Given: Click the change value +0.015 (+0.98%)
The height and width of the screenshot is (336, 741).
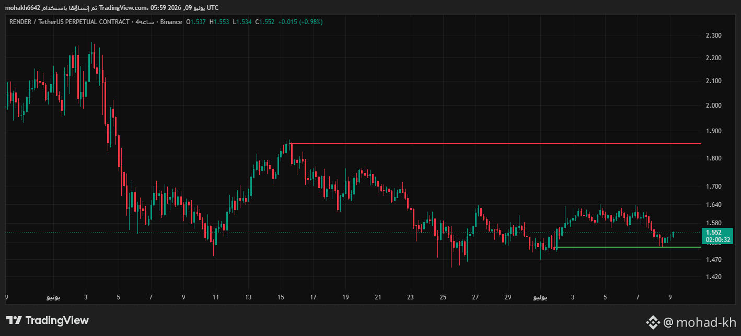Looking at the screenshot, I should point(300,22).
